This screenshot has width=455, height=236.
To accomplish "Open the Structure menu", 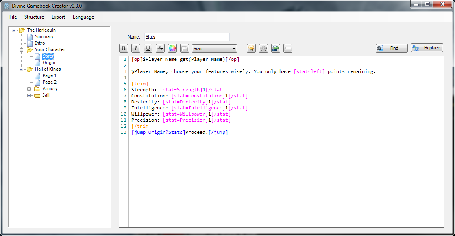I will click(34, 17).
